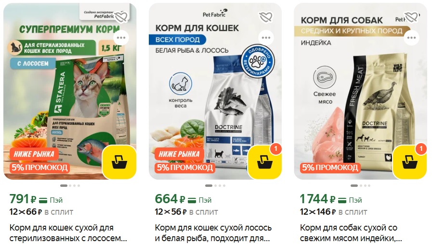Viewport: 432px width, 244px height.
Task: Open more options for Doctrine cat food
Action: (x=266, y=37)
